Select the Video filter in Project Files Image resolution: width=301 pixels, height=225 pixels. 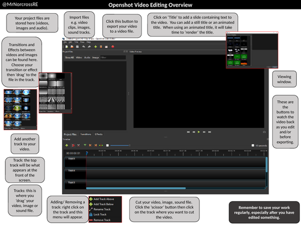[79, 58]
